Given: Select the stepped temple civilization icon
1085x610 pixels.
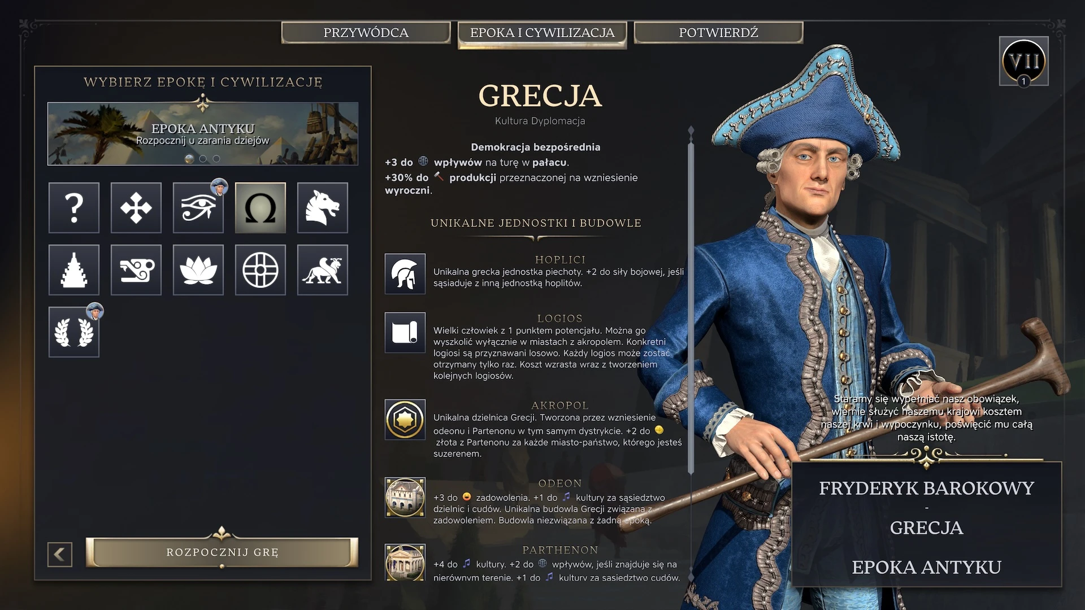Looking at the screenshot, I should coord(74,270).
